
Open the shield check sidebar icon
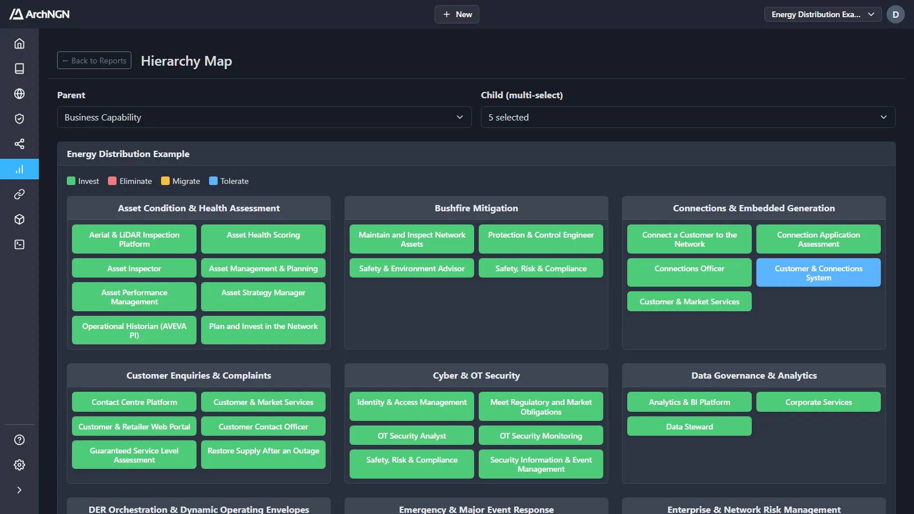(x=19, y=119)
